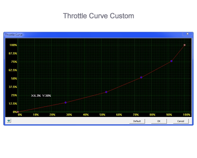Click the Default button
The image size is (197, 158).
click(137, 121)
